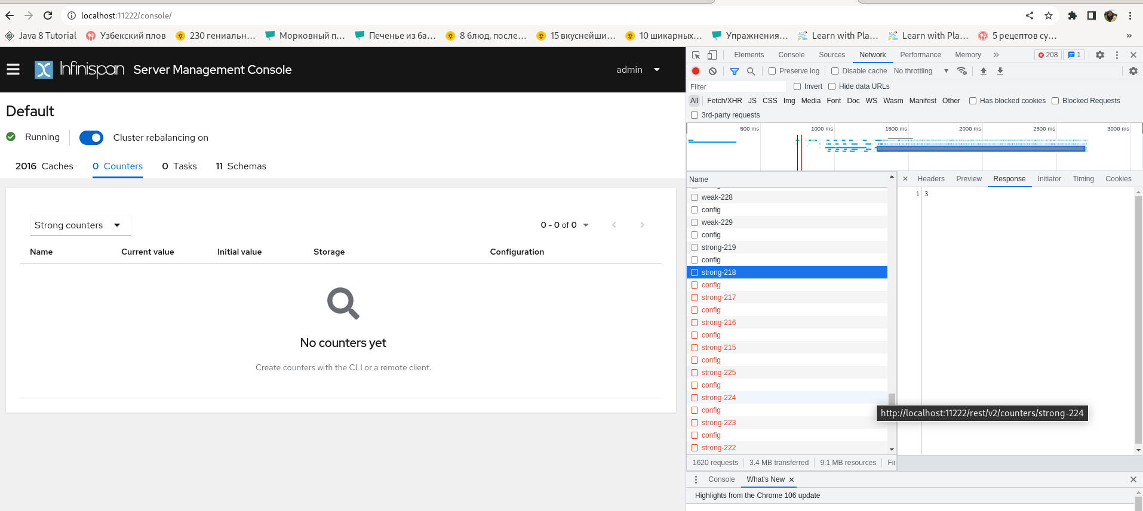Switch to the Schemas tab
Image resolution: width=1143 pixels, height=511 pixels.
point(241,166)
